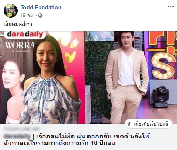177x150 pixels.
Task: Click the black stage spotlight fixture
Action: click(x=161, y=97)
